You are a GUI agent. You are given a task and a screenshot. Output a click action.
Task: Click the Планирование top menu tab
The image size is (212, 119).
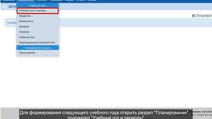click(x=26, y=1)
